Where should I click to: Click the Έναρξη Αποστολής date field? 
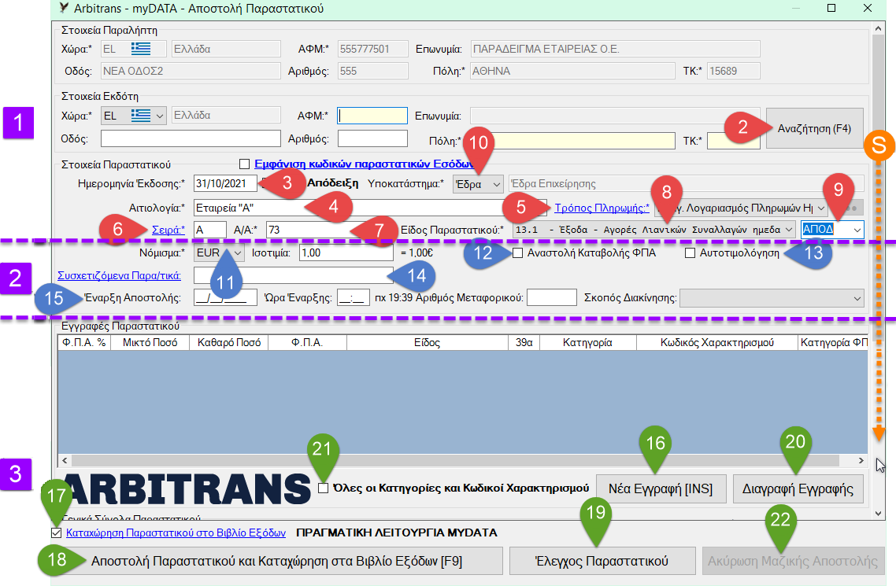(225, 298)
